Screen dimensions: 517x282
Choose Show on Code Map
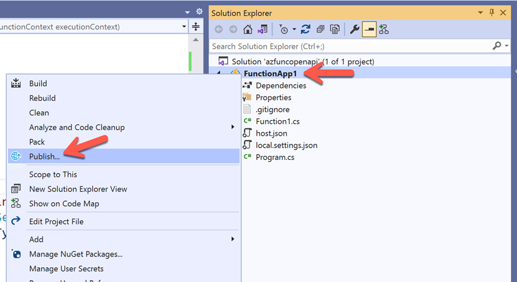[x=124, y=204]
